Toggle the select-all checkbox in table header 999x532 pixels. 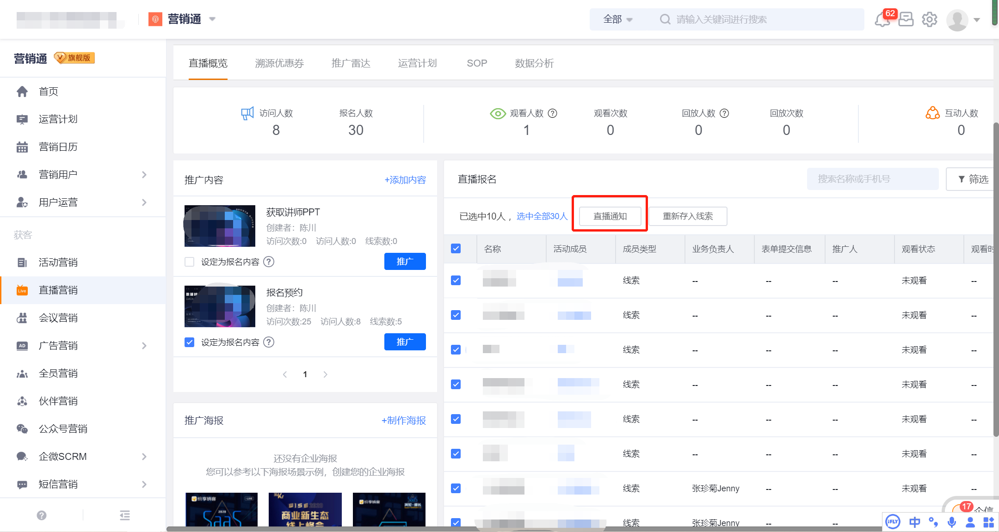456,249
